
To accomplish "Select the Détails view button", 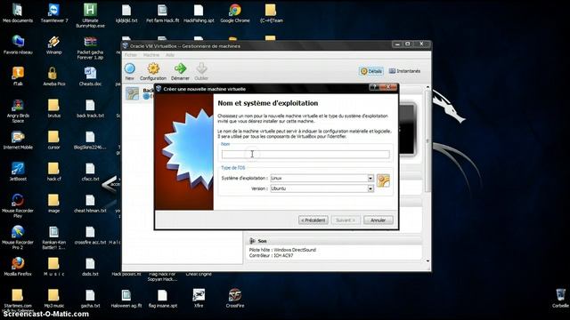I will pyautogui.click(x=371, y=71).
